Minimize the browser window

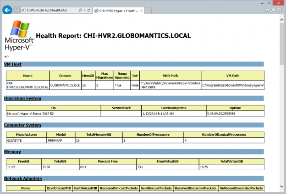click(x=262, y=3)
